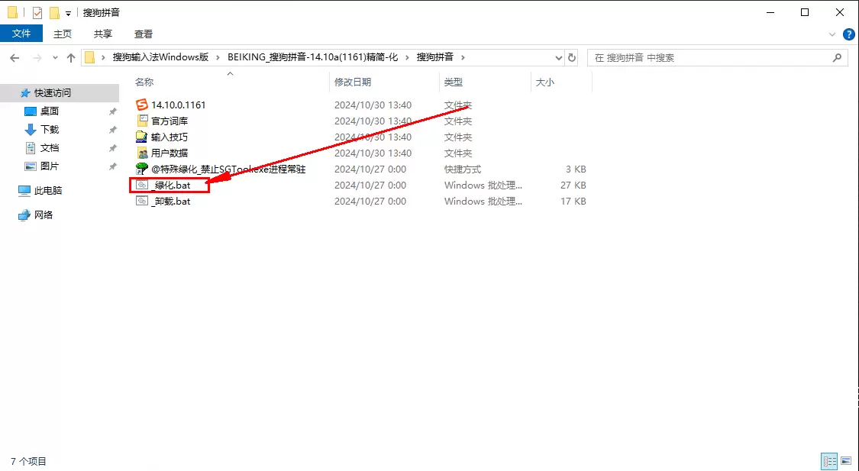
Task: Open the recent locations dropdown
Action: click(55, 57)
